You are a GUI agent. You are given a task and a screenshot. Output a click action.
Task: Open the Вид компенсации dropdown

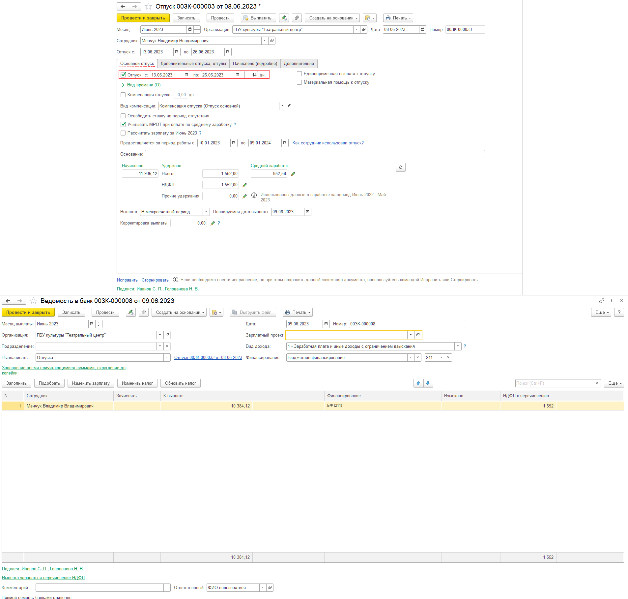point(282,106)
